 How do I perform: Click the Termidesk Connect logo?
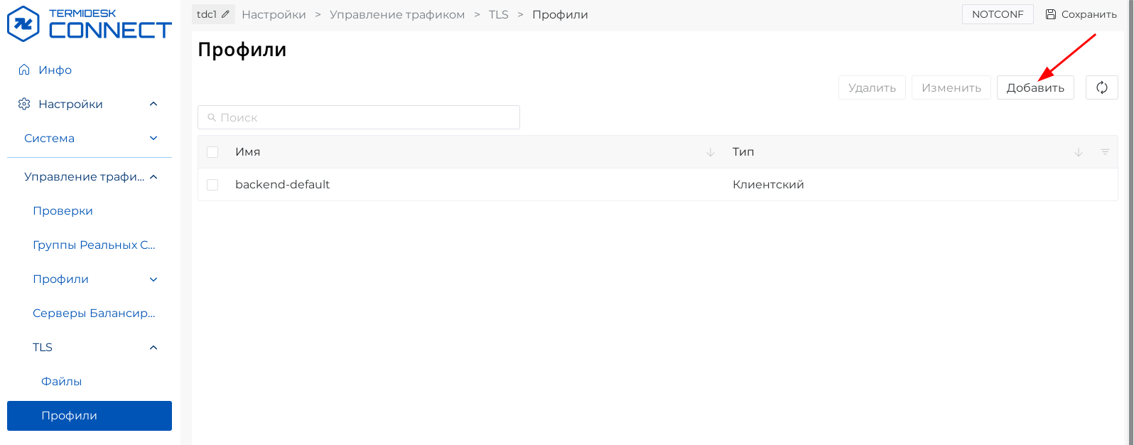pos(89,23)
